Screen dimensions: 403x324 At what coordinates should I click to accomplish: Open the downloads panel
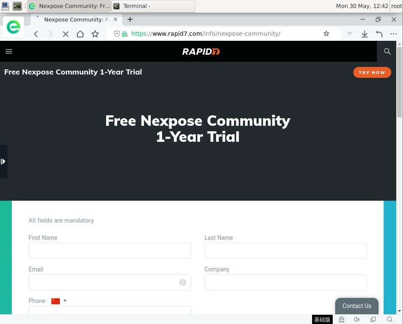364,34
